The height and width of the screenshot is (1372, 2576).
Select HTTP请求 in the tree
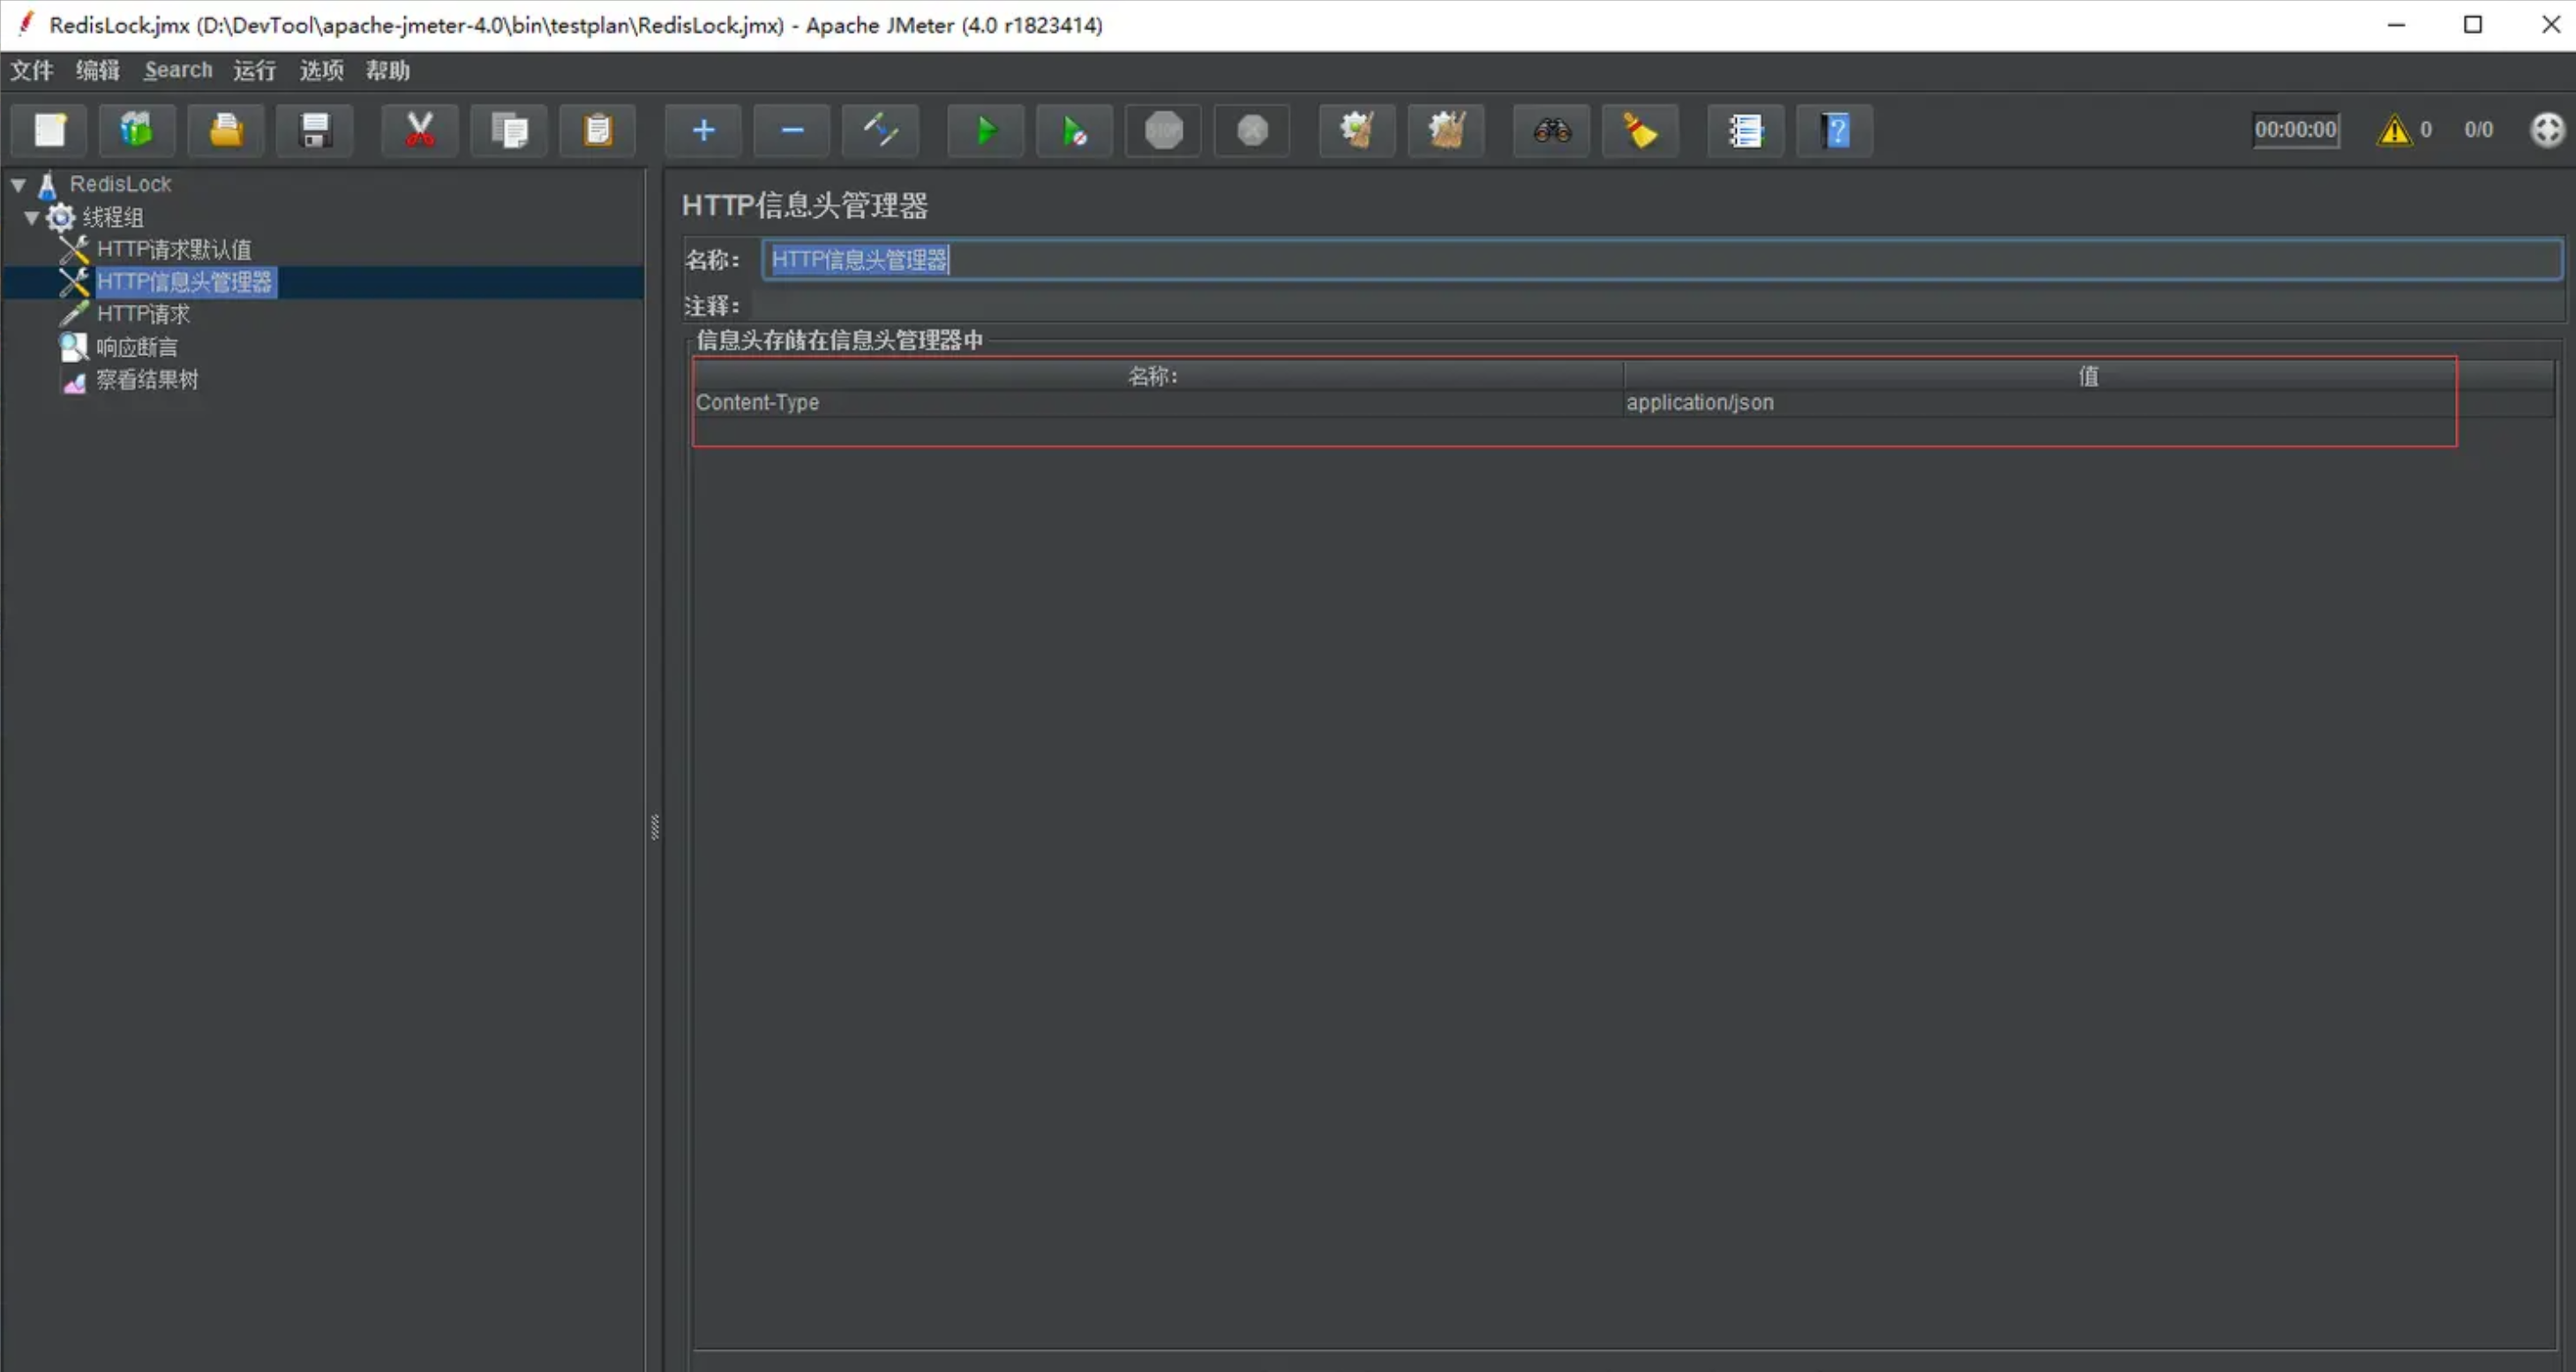[x=143, y=314]
